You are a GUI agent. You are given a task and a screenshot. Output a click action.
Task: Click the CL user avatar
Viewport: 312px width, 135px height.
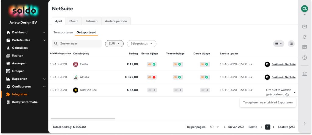coord(304,9)
